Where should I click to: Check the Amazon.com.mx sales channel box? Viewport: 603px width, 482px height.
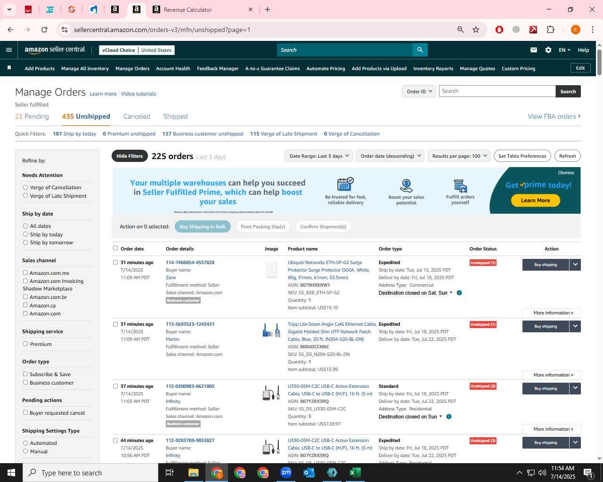(x=25, y=273)
